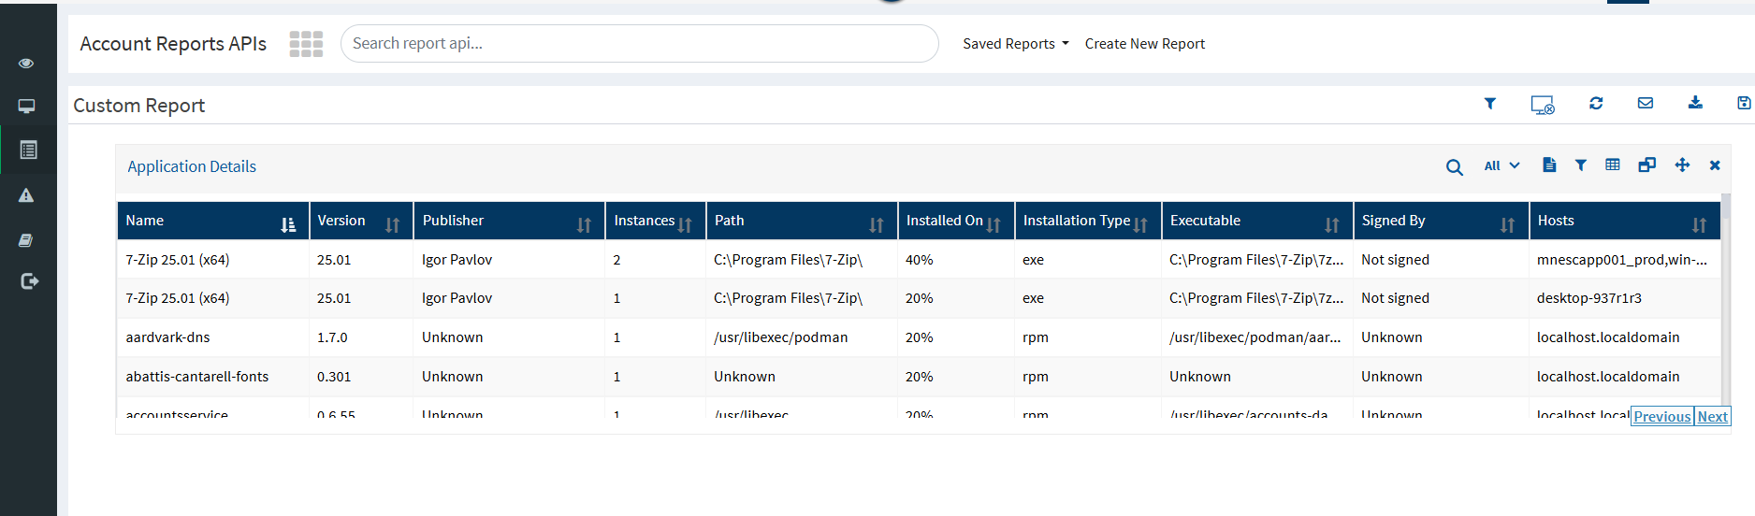This screenshot has height=516, width=1755.
Task: Click the download report icon
Action: tap(1695, 104)
